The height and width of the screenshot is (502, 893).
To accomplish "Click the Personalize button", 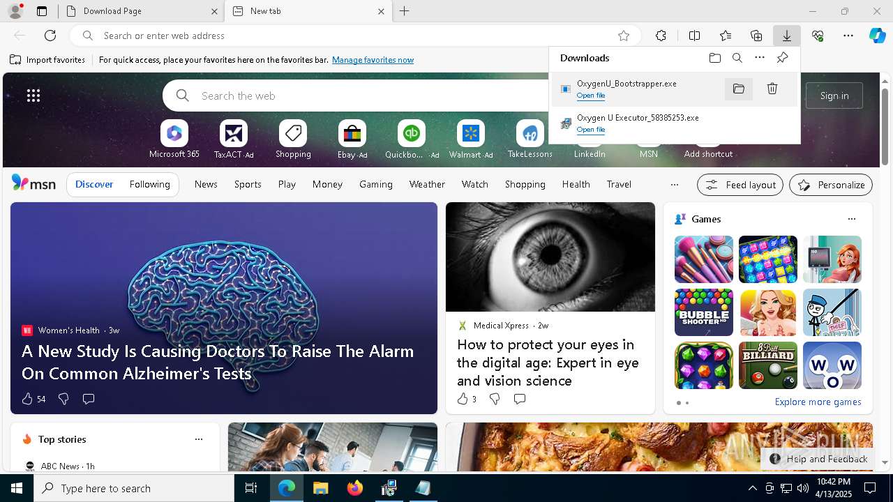I will pyautogui.click(x=831, y=185).
